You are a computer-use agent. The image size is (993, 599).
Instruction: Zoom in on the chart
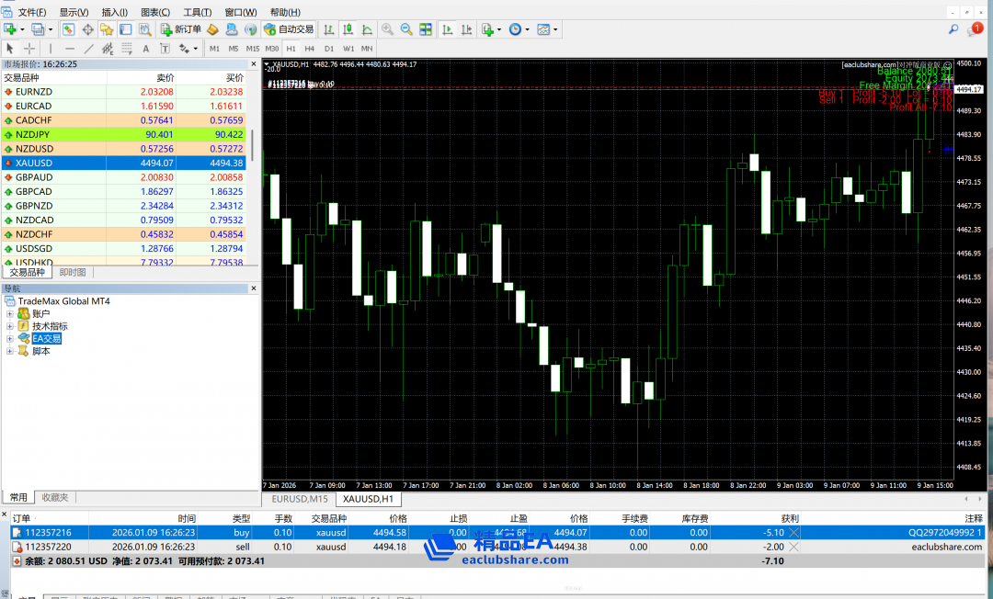387,29
